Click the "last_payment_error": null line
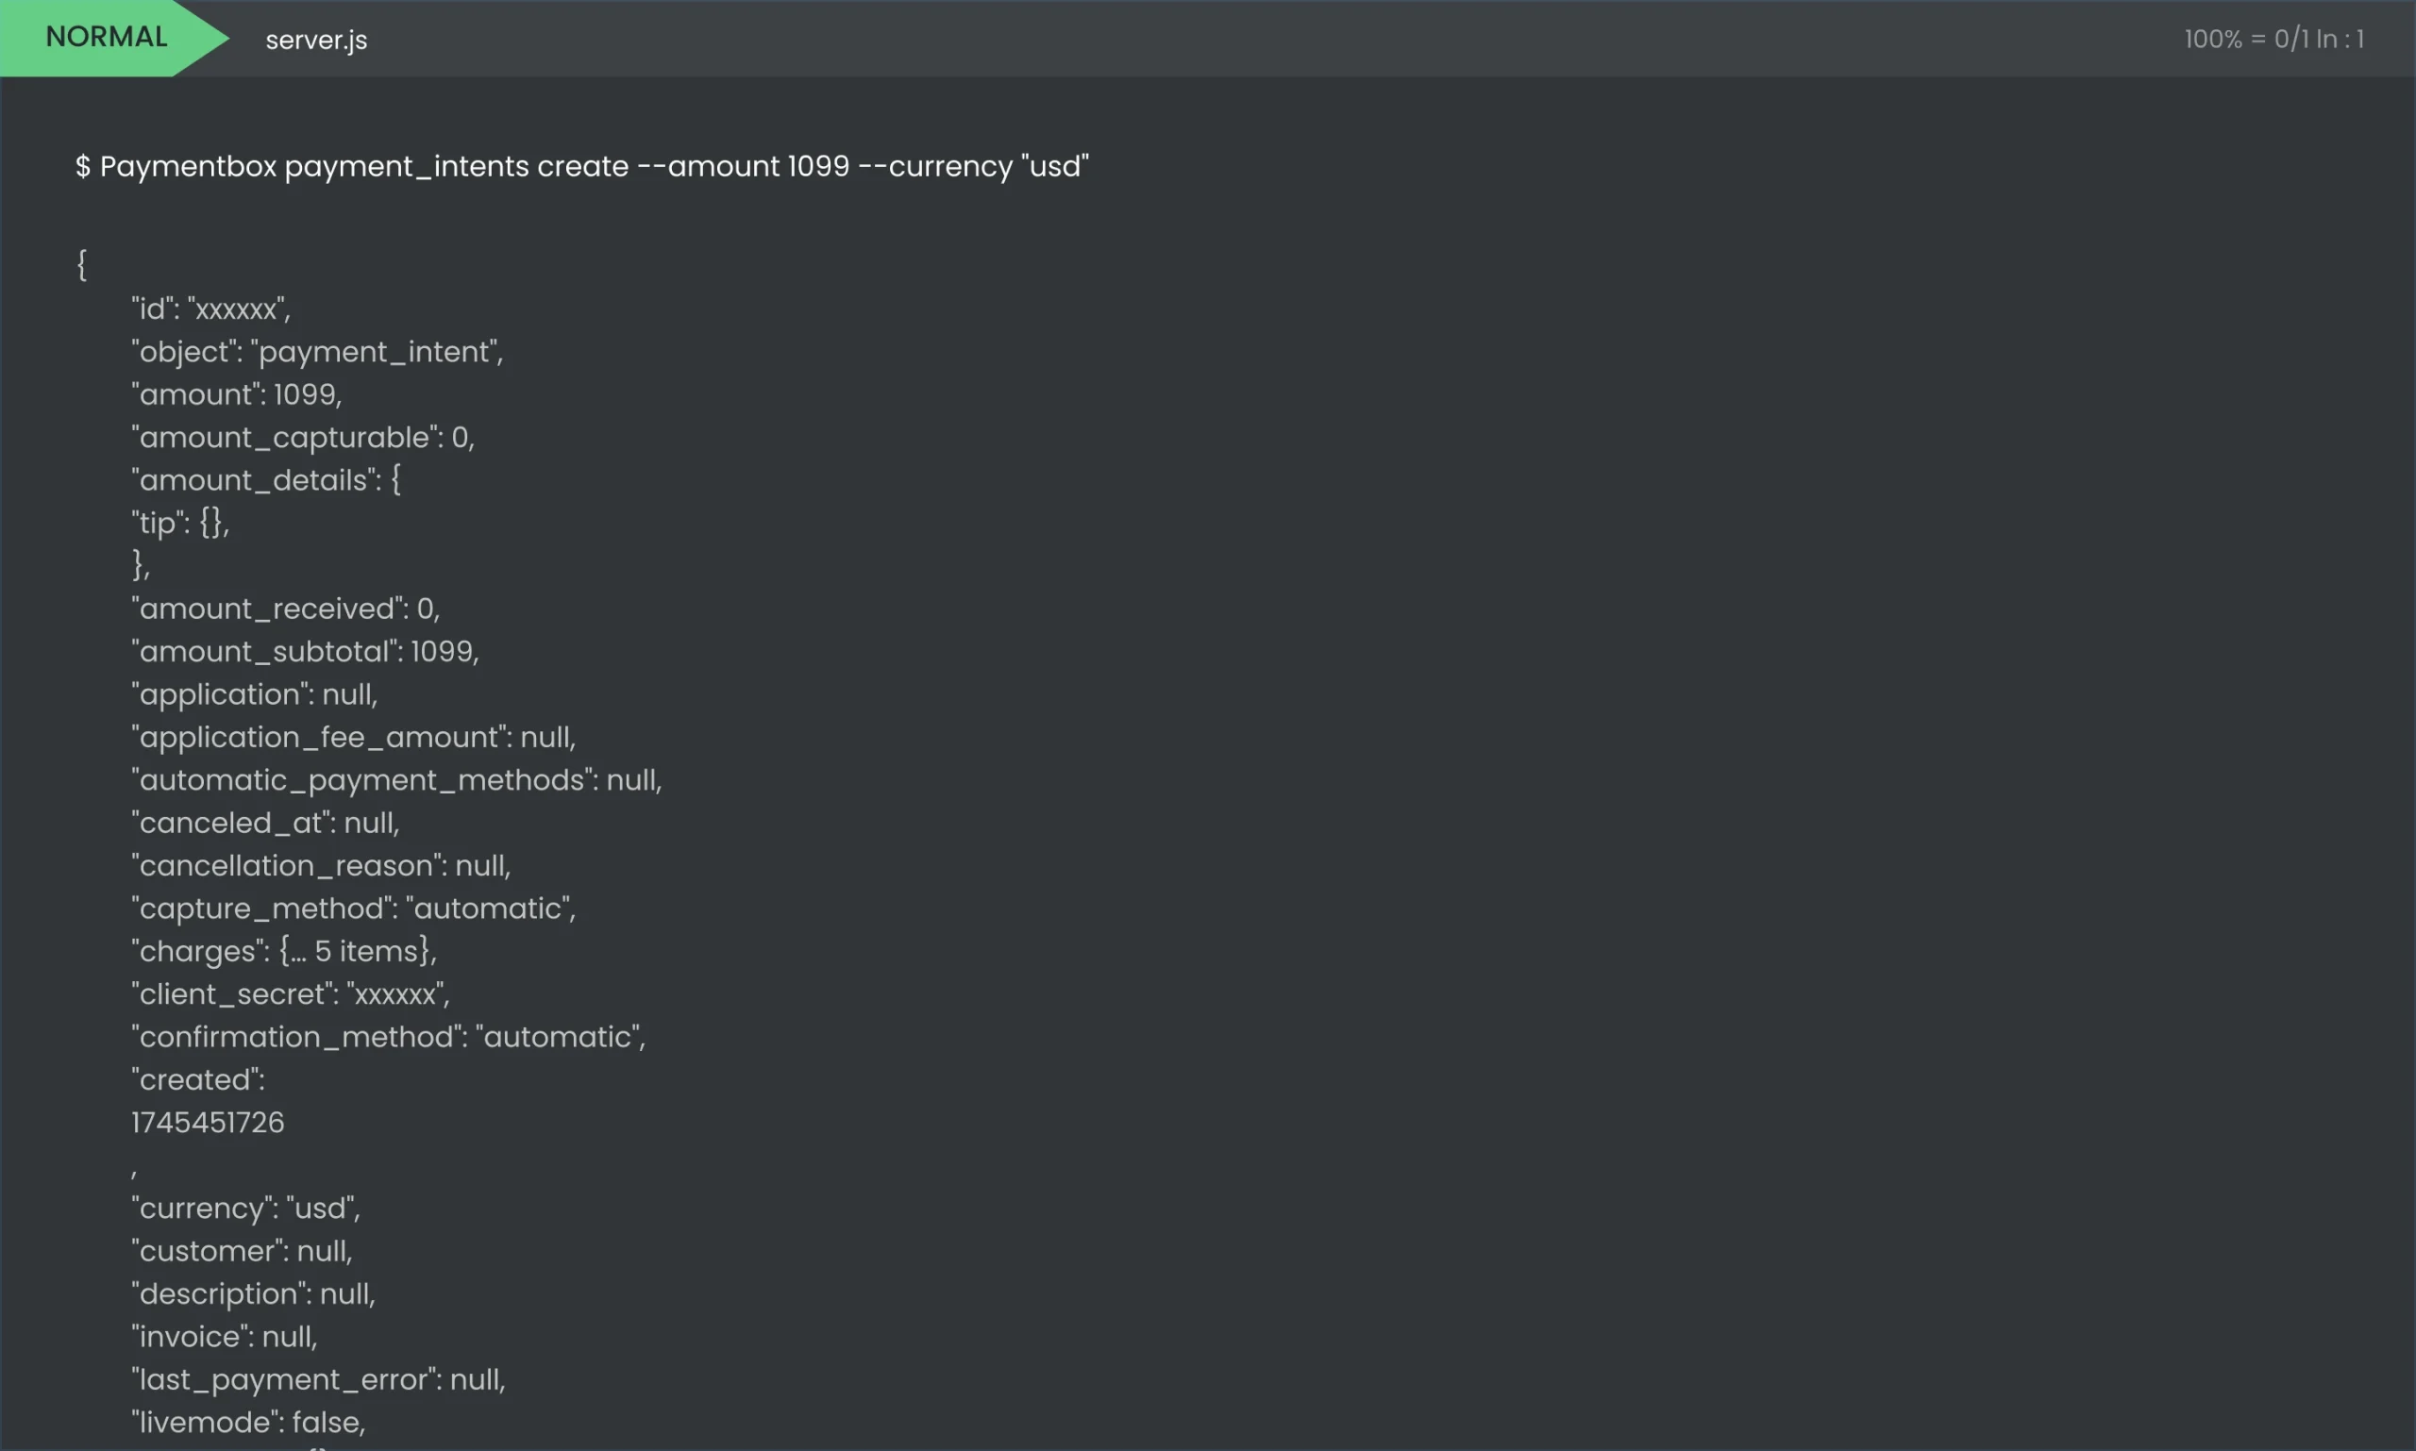This screenshot has height=1451, width=2416. click(x=319, y=1379)
